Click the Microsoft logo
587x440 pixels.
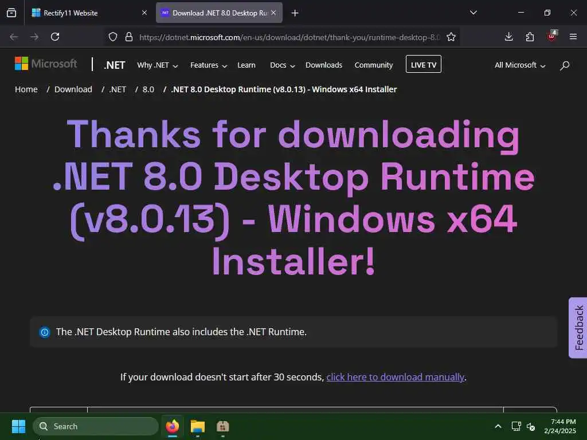(46, 64)
